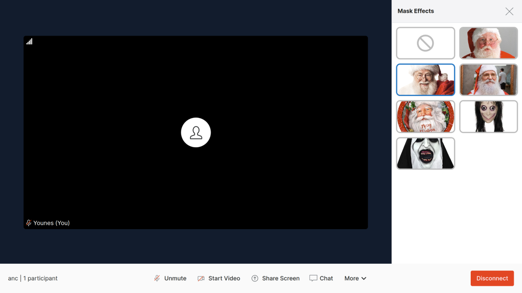522x293 pixels.
Task: Click the red Disconnect button
Action: click(x=492, y=278)
